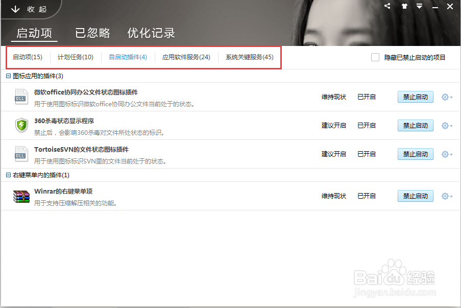
Task: Select the TortoiseSVN的文件状态图标插件 title
Action: tap(82, 150)
